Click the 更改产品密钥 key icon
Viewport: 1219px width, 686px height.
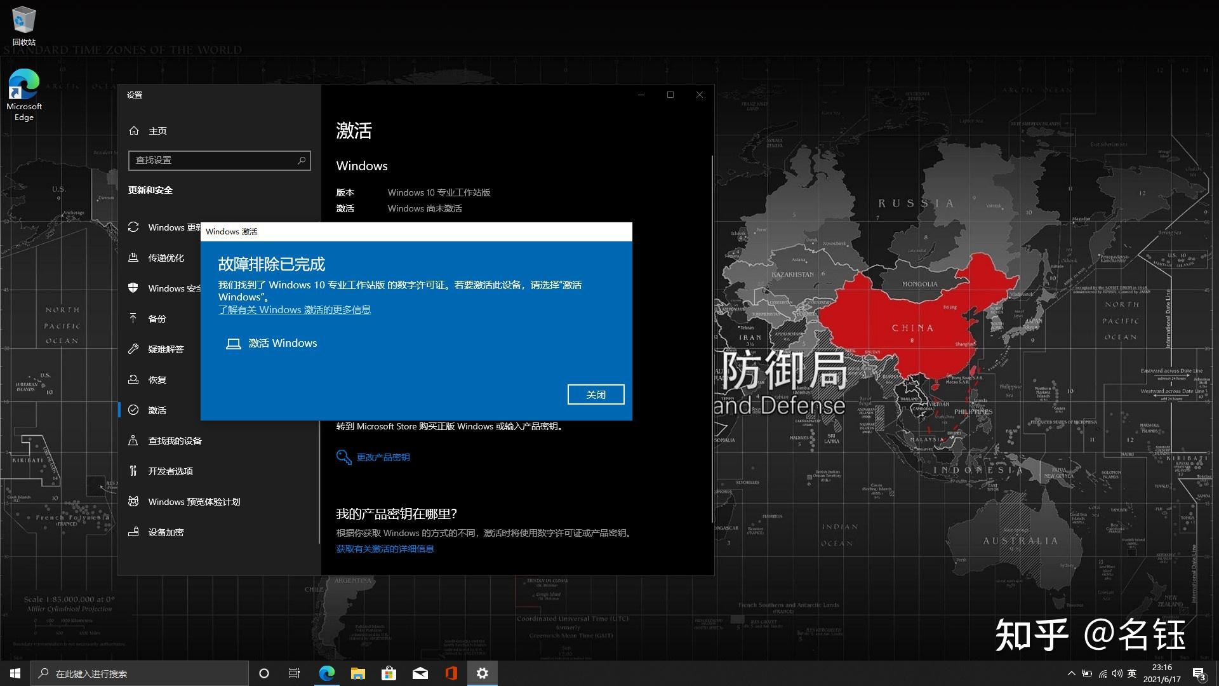tap(343, 457)
